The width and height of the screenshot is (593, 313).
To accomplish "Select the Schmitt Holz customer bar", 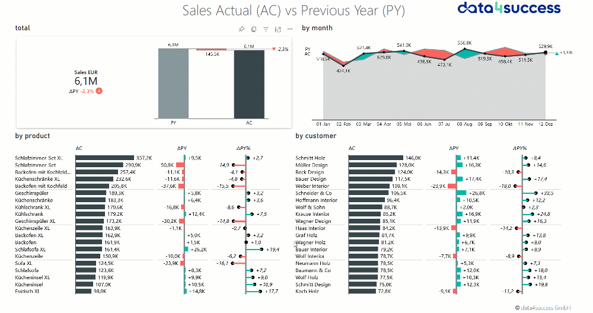I will pos(376,158).
